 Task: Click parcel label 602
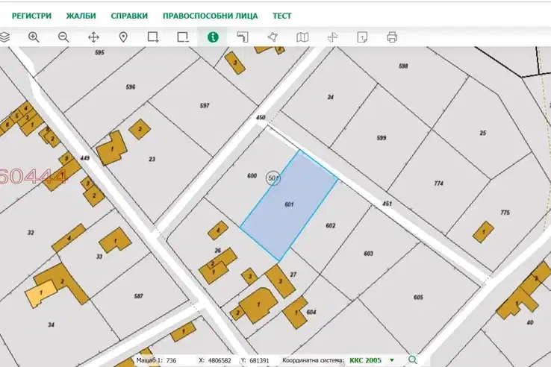click(x=330, y=225)
